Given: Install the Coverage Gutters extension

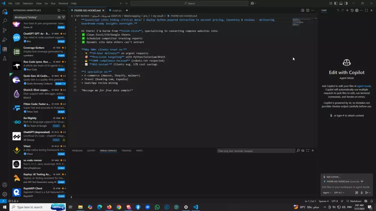Looking at the screenshot, I should coord(61,55).
